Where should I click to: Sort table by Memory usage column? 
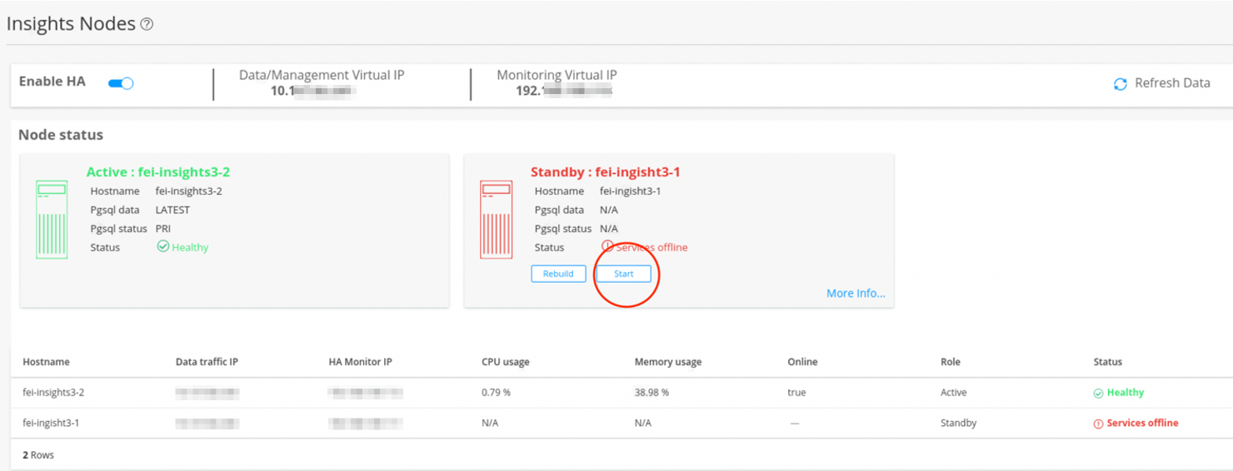(x=667, y=362)
